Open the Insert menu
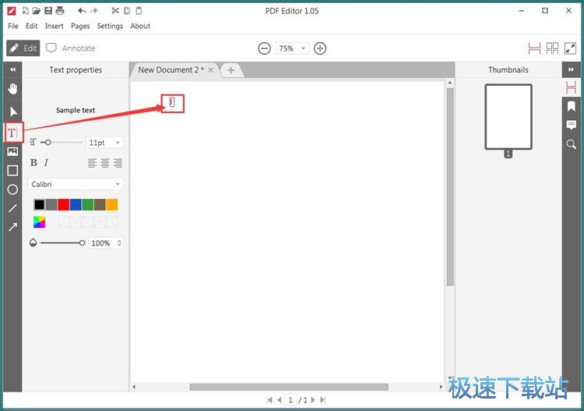The image size is (584, 411). point(54,26)
